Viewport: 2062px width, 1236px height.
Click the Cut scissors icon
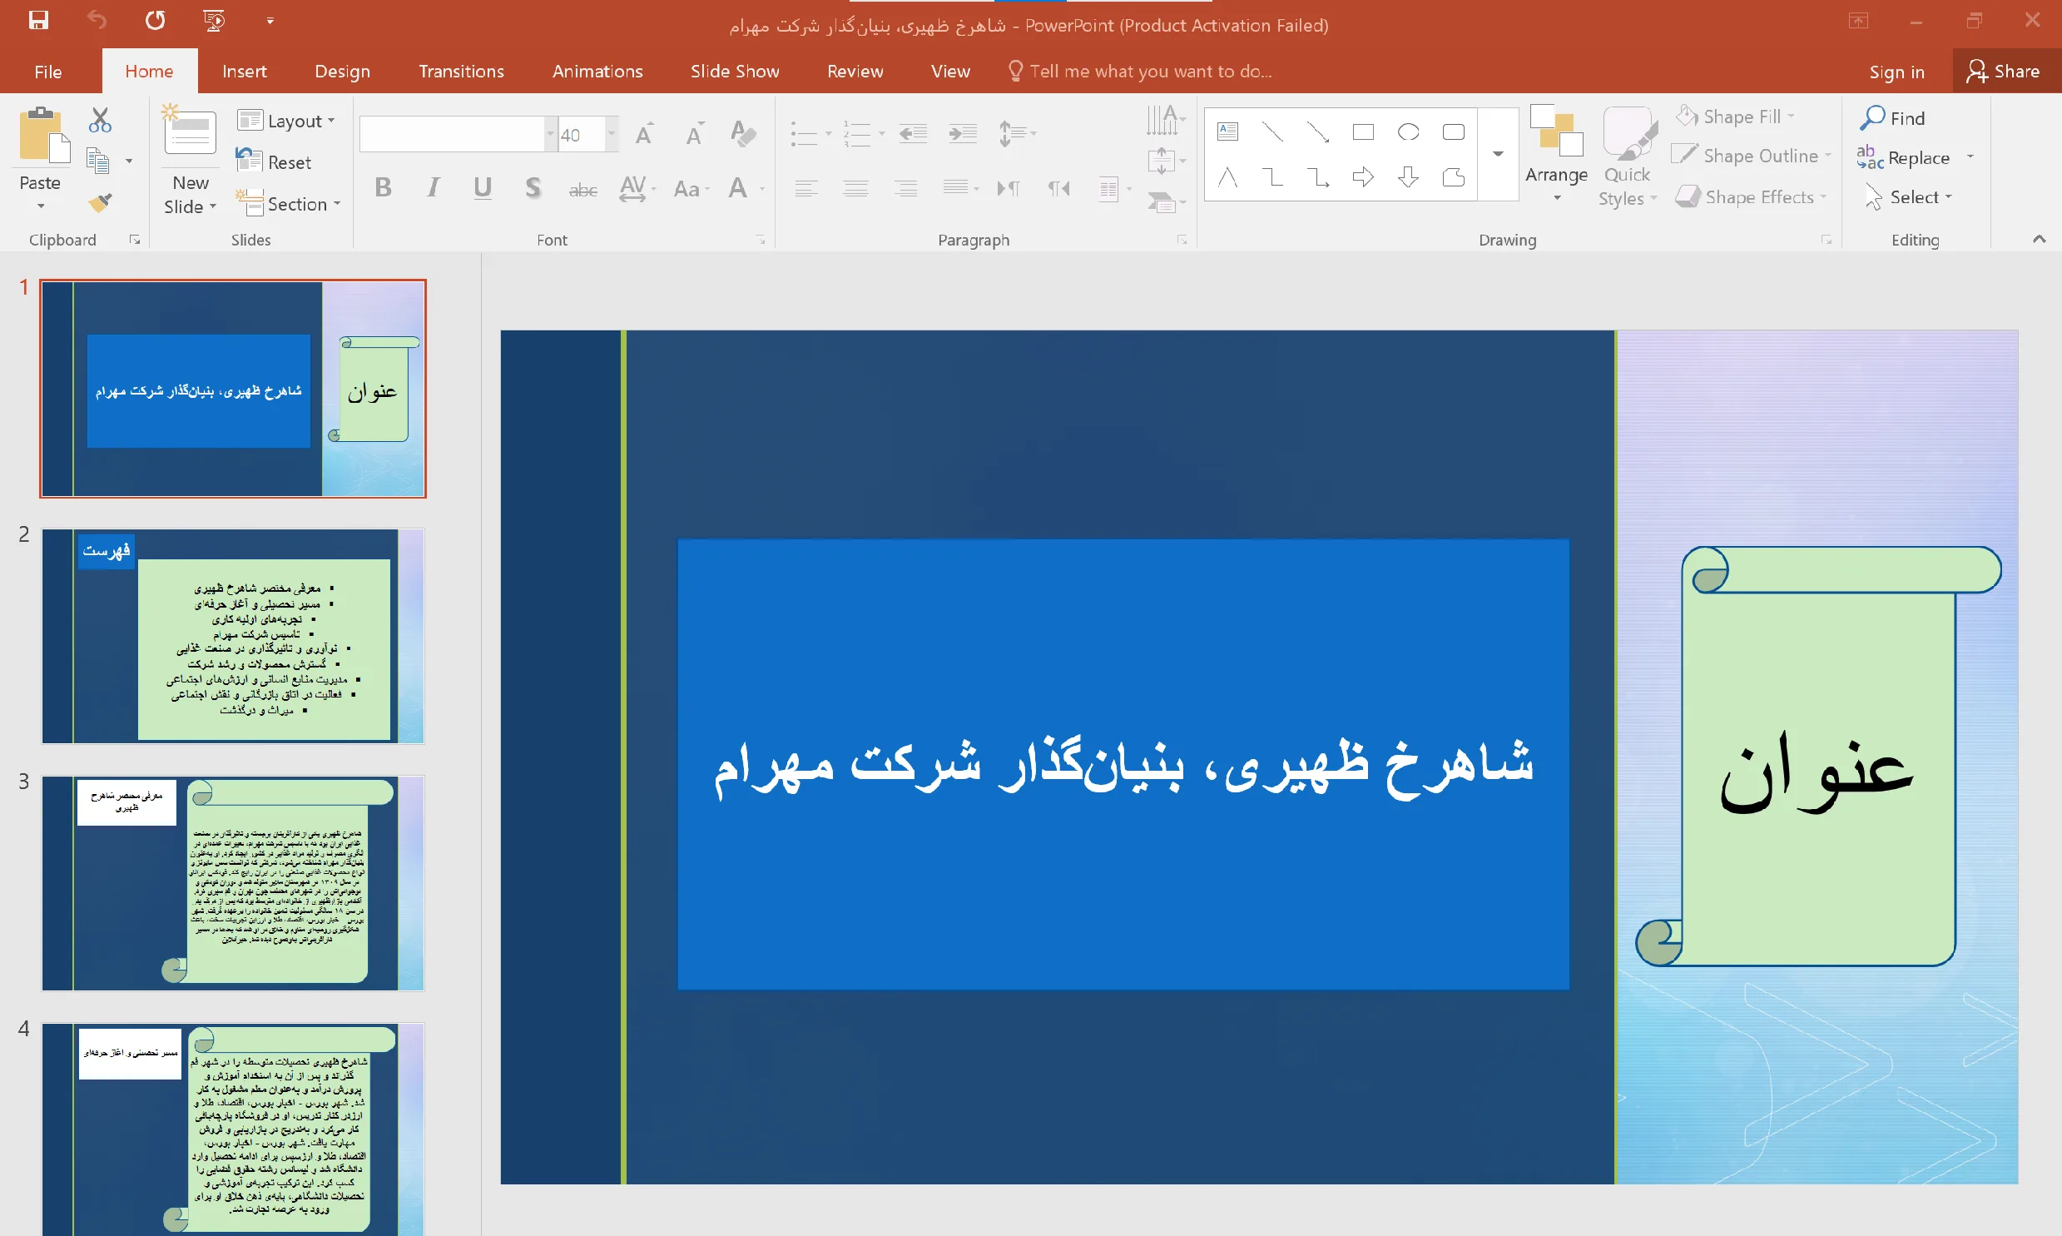point(100,121)
